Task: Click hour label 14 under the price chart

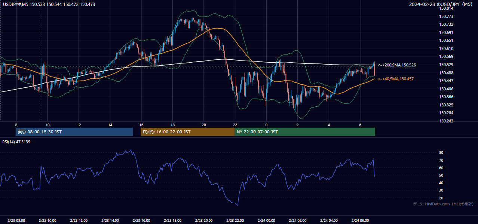Action: click(110, 124)
